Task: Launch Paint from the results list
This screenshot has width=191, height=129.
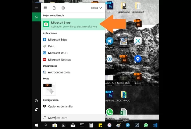Action: tap(73, 46)
